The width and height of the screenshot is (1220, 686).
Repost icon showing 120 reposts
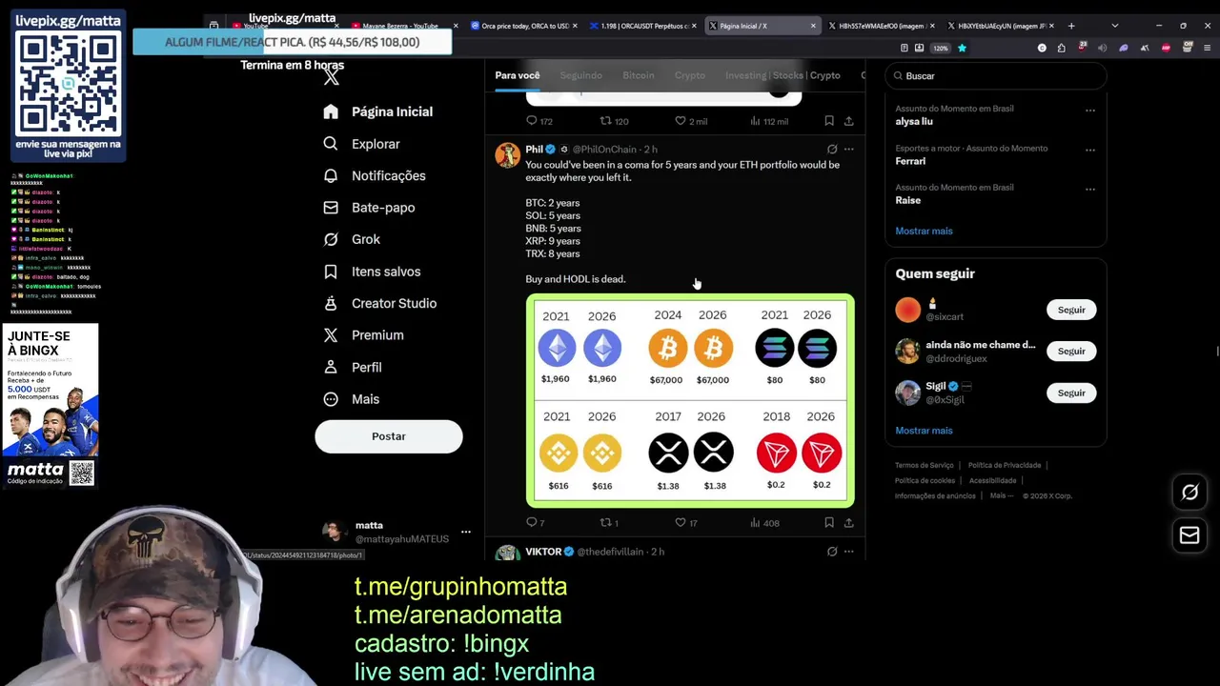(x=605, y=121)
